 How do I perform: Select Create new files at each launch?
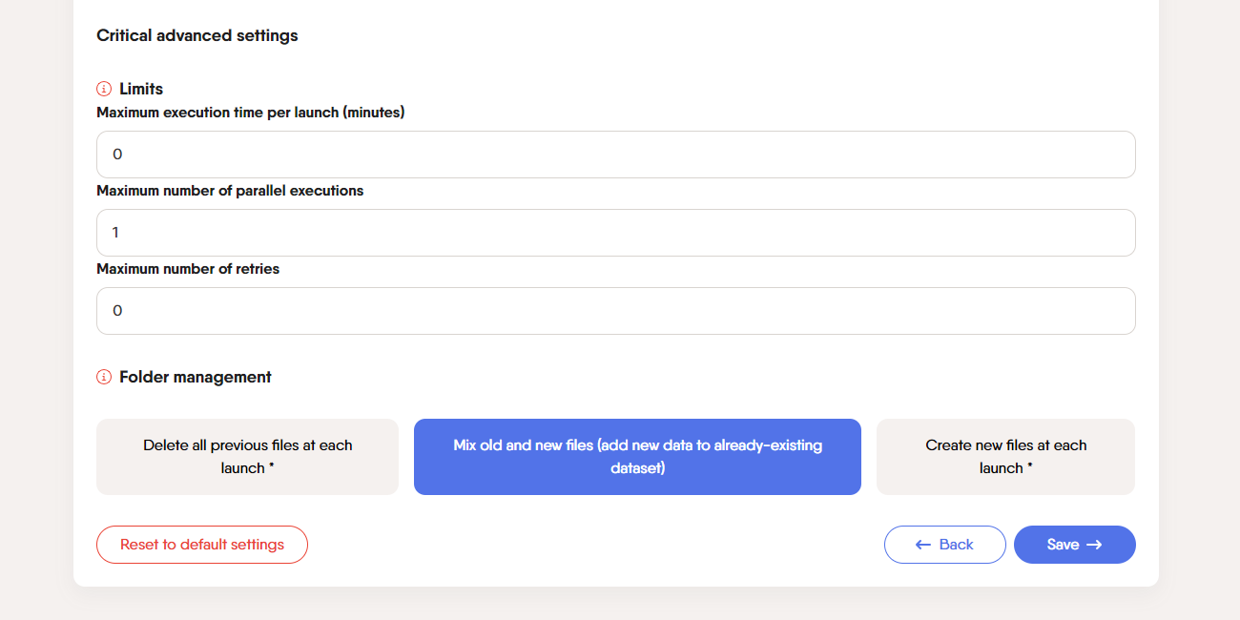pyautogui.click(x=1005, y=457)
